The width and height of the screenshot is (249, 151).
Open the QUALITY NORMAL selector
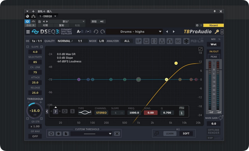[72, 41]
